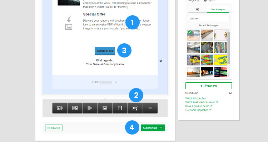Click the Continue button
The height and width of the screenshot is (142, 268).
(153, 128)
